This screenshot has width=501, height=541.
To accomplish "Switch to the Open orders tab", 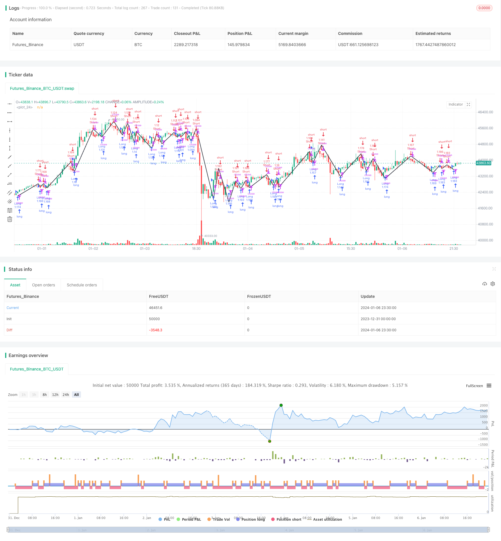I will (43, 285).
